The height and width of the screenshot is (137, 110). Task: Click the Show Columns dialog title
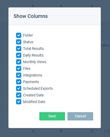(31, 16)
